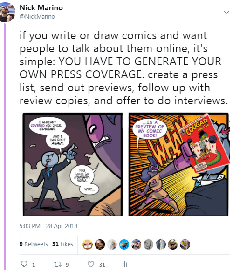
Task: Click the retweet arrows icon
Action: [57, 264]
